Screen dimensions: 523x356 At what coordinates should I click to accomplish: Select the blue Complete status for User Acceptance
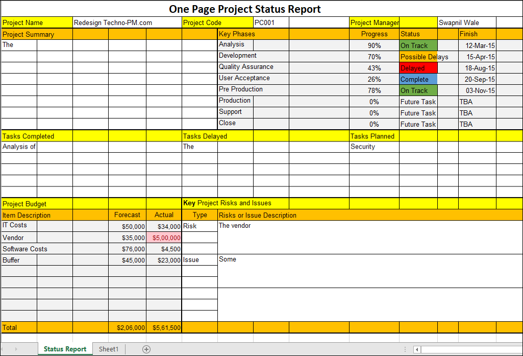coord(417,79)
